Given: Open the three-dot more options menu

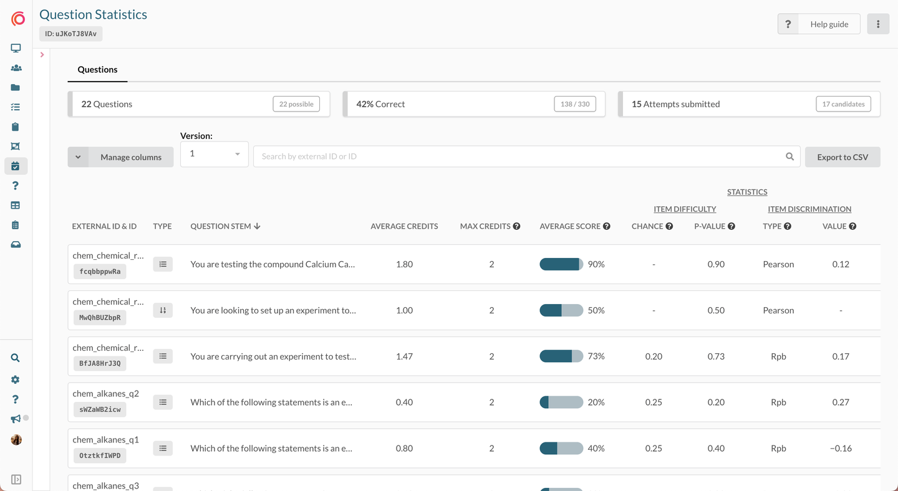Looking at the screenshot, I should point(878,24).
